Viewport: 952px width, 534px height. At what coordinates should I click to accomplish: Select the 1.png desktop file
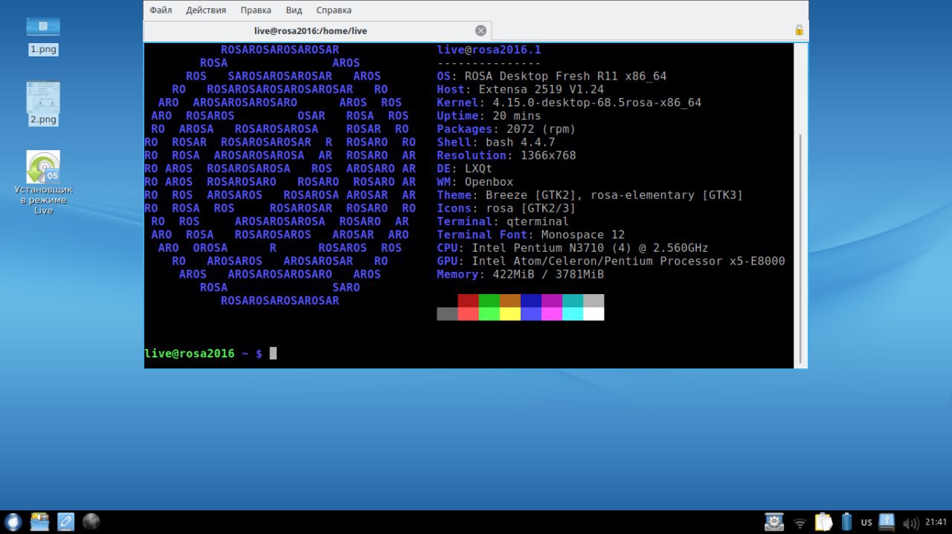43,35
